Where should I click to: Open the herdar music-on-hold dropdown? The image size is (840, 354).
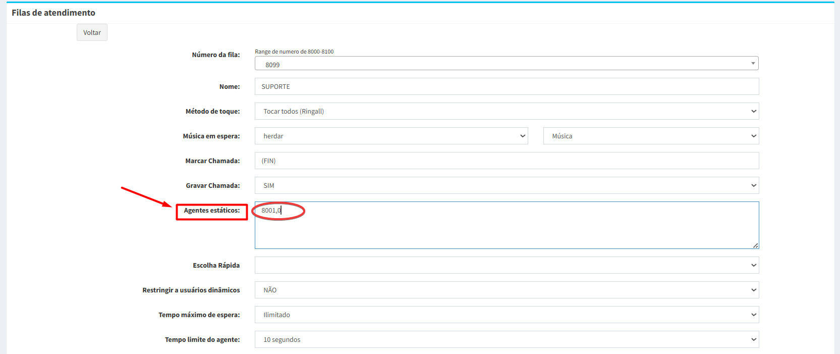(x=391, y=136)
